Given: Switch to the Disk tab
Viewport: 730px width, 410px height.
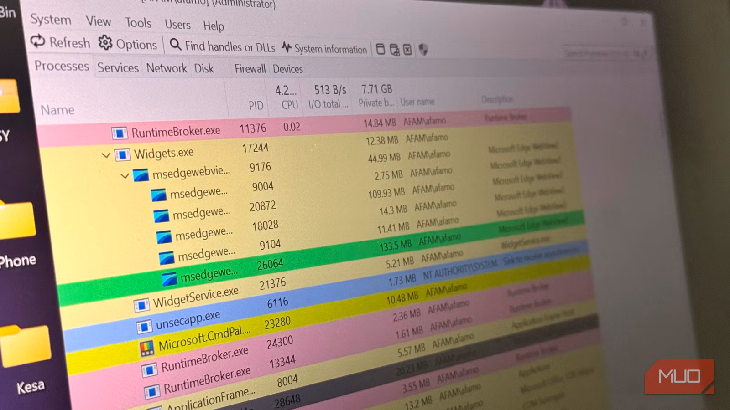Looking at the screenshot, I should click(204, 68).
